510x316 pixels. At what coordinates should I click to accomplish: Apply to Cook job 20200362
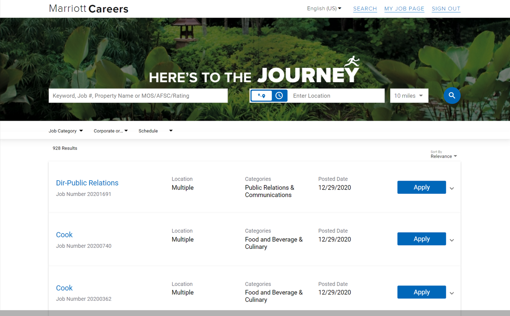421,292
